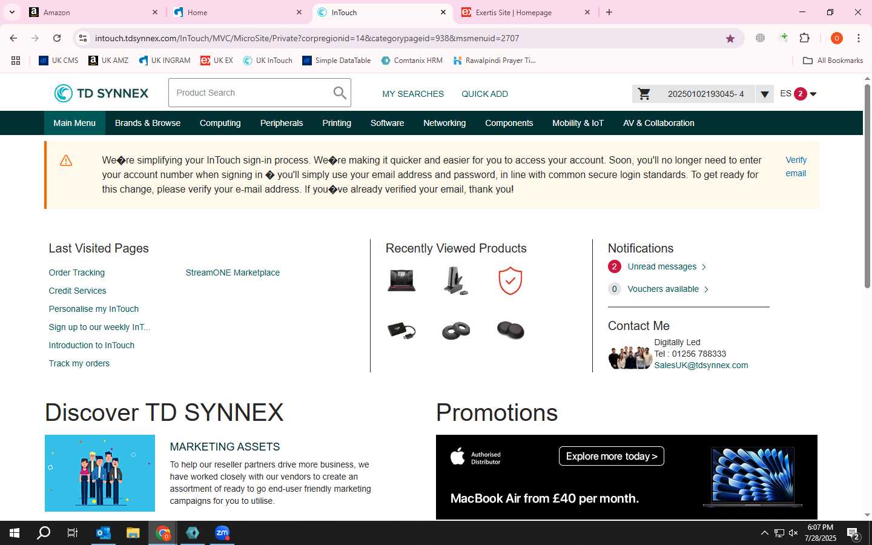Screen dimensions: 872x545
Task: Bookmark star icon in address bar
Action: (x=730, y=38)
